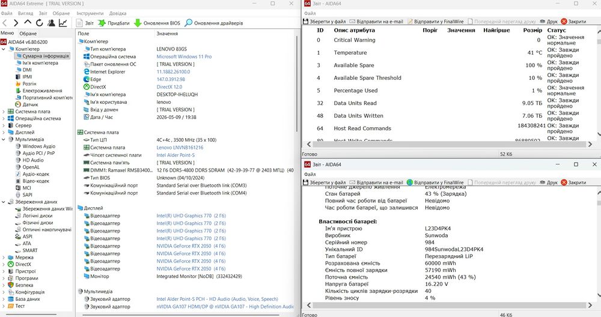This screenshot has height=317, width=601.
Task: Select DMI in the computer tree
Action: 27,70
